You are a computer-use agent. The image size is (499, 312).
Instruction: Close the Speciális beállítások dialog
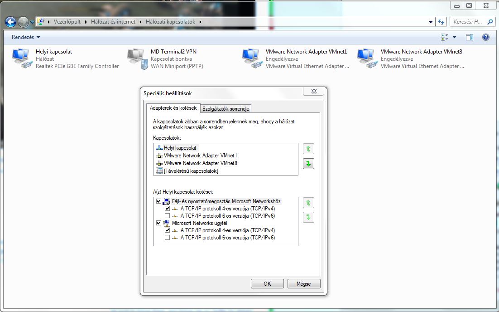pyautogui.click(x=314, y=91)
